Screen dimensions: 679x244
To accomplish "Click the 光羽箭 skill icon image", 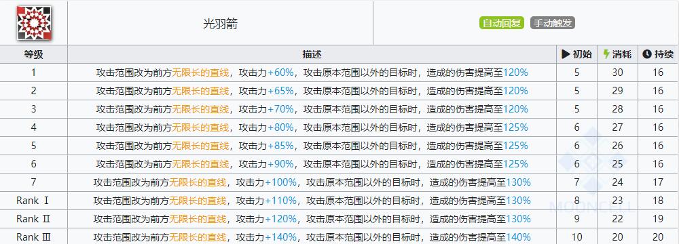I will tap(34, 23).
